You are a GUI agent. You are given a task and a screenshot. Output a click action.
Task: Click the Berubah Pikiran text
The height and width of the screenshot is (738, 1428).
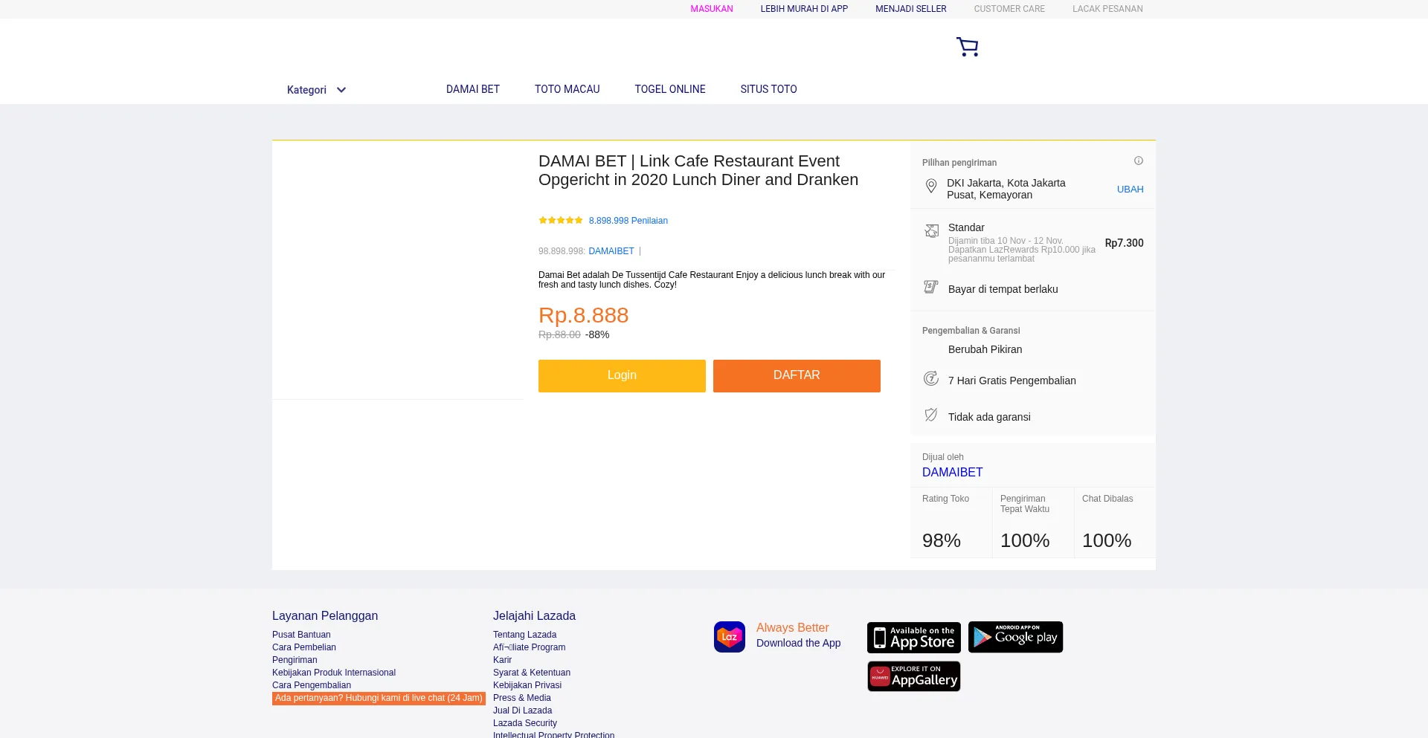985,349
